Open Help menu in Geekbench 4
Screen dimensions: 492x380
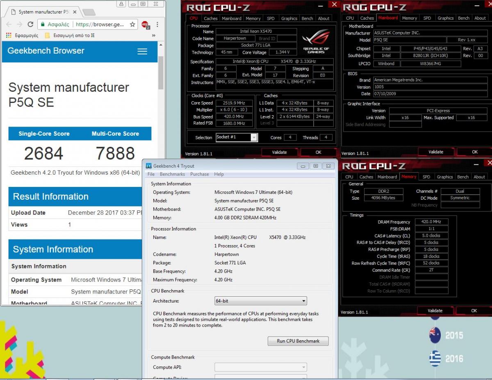(219, 174)
